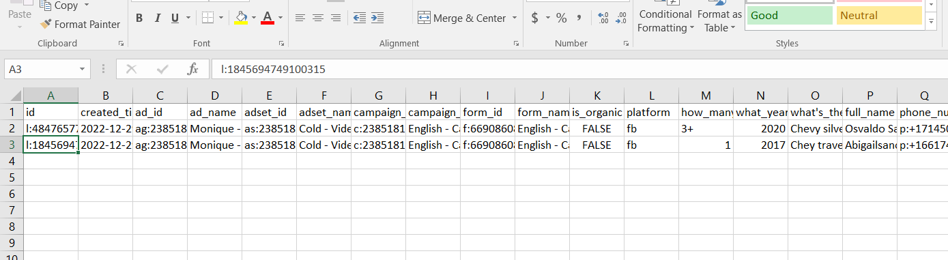This screenshot has height=260, width=948.
Task: Open font color dropdown arrow
Action: [280, 18]
